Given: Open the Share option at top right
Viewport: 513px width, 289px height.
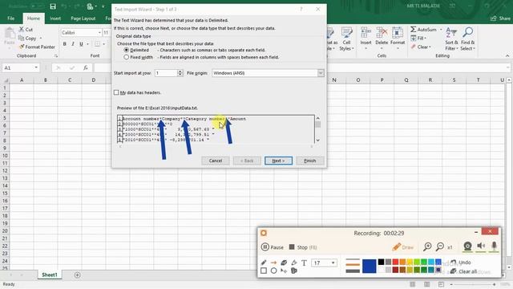Looking at the screenshot, I should 500,18.
